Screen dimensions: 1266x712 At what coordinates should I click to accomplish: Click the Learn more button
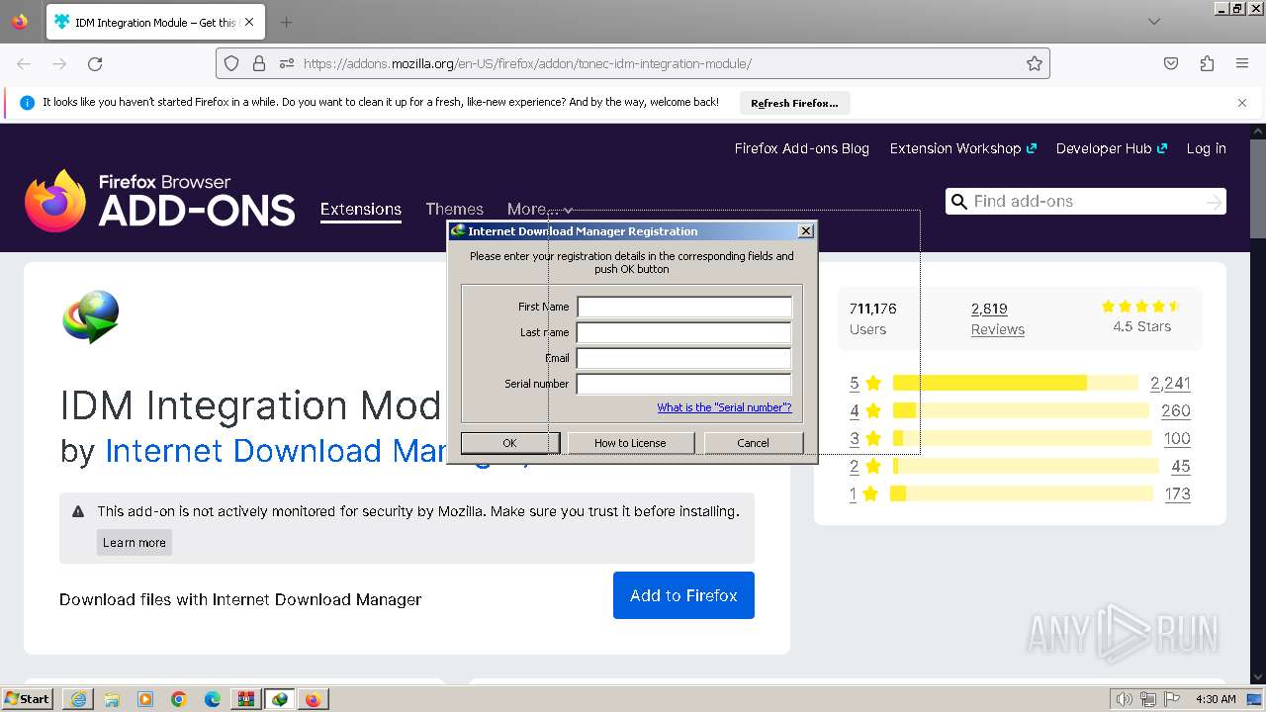pos(135,542)
